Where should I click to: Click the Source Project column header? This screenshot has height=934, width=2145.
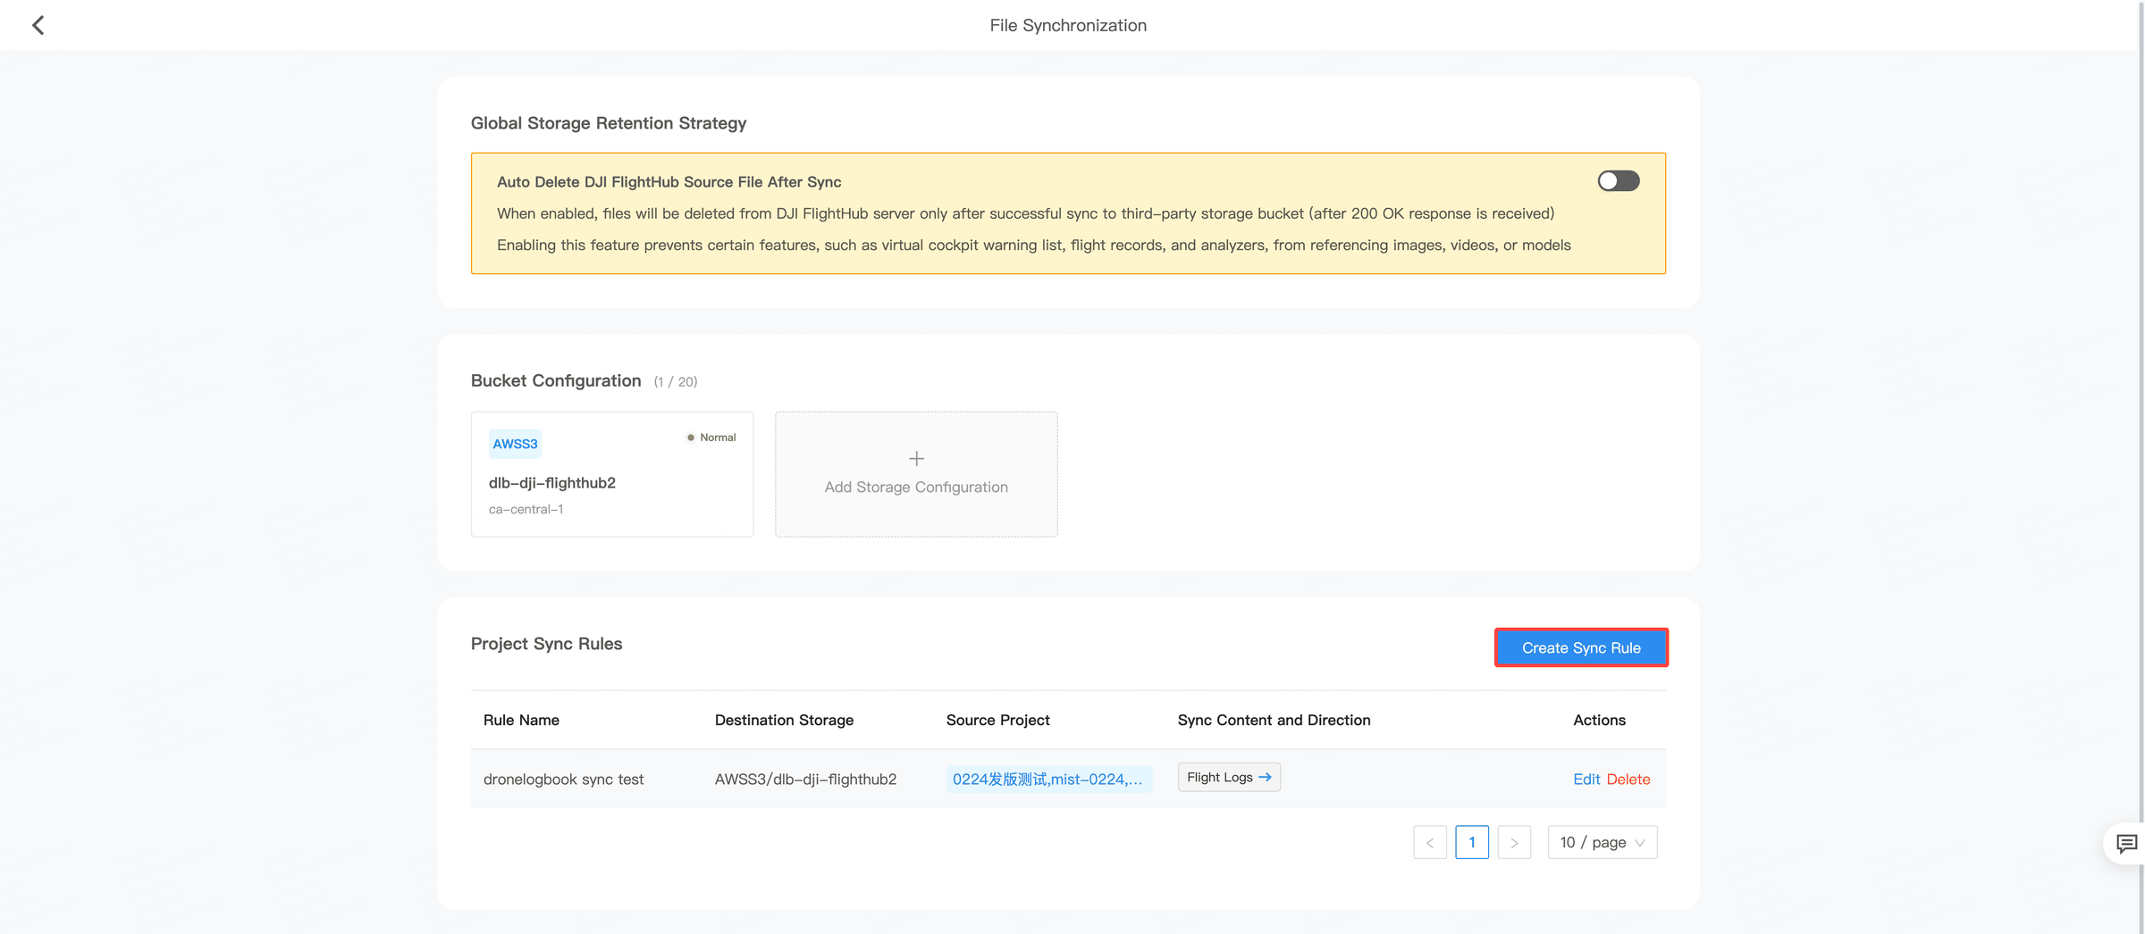click(x=997, y=720)
